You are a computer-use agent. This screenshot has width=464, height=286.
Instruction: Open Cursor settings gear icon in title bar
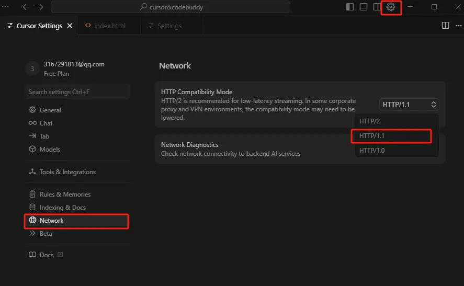coord(391,7)
